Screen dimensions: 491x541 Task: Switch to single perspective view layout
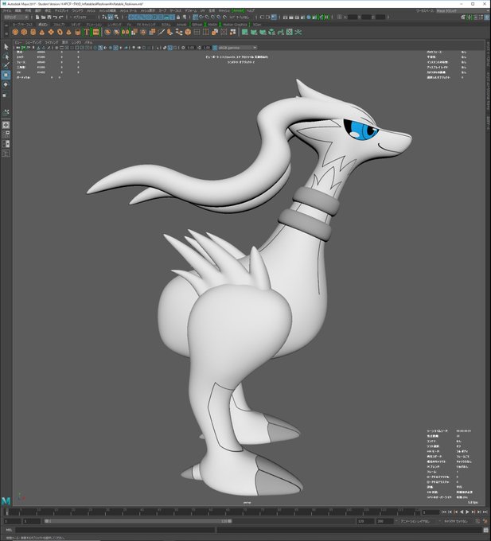click(x=6, y=125)
